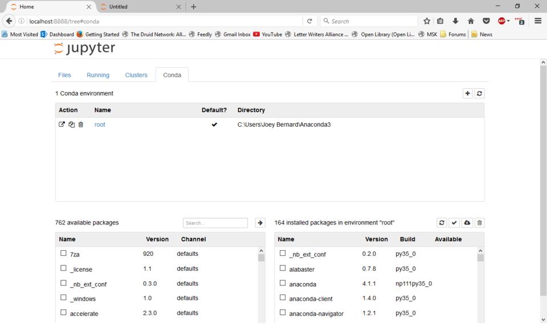Remove selected installed packages using trash icon

(x=479, y=223)
